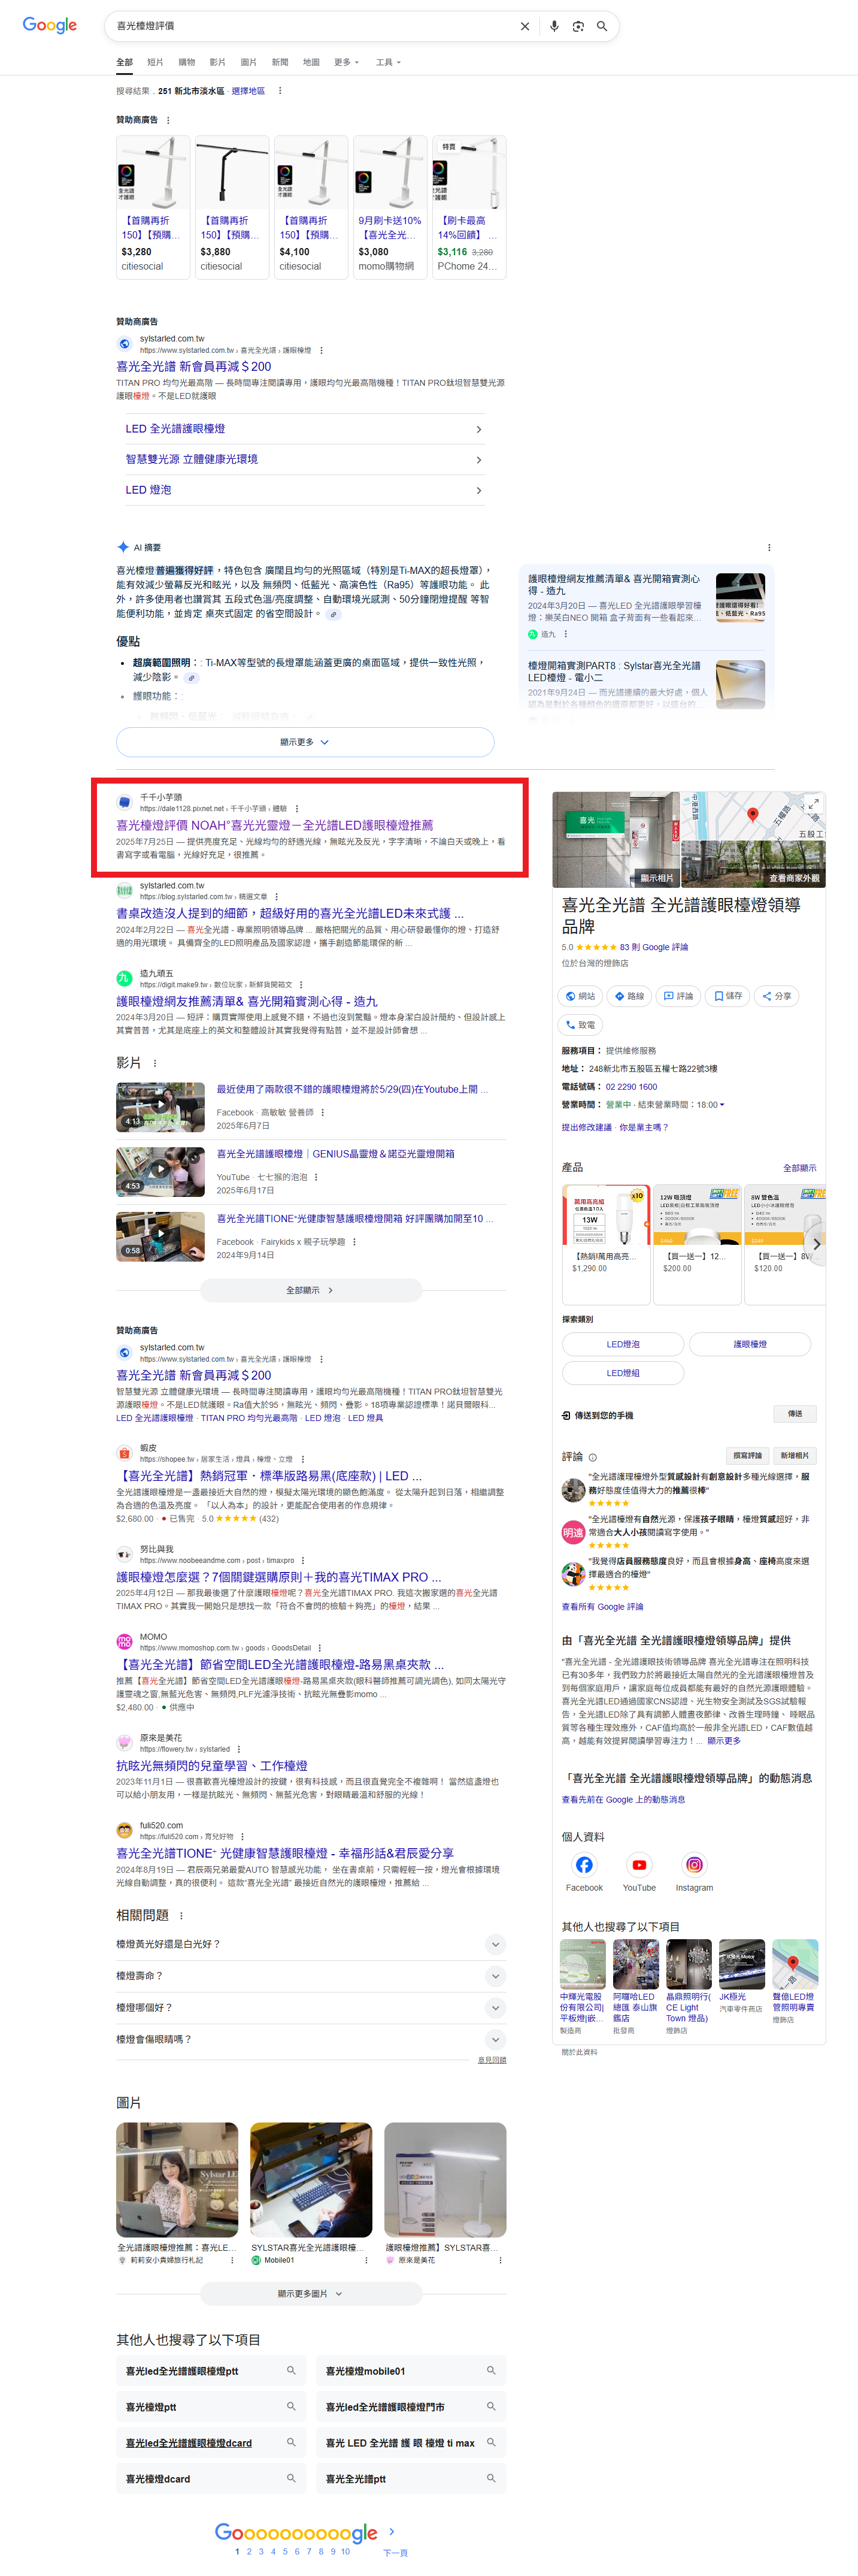858x2576 pixels.
Task: Click the voice search microphone icon
Action: pos(554,27)
